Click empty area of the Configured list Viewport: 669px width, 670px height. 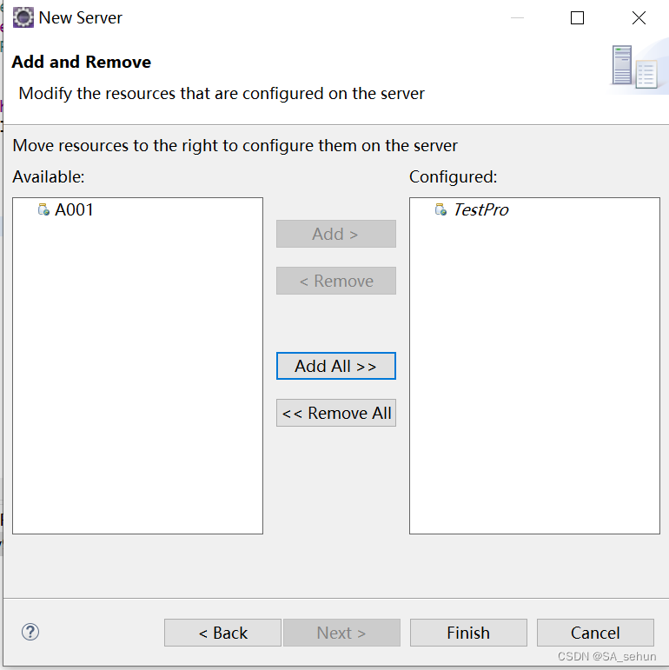534,391
